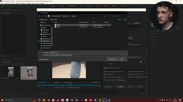Image resolution: width=183 pixels, height=102 pixels.
Task: Set the In point marker icon in export preview
Action: click(56, 82)
